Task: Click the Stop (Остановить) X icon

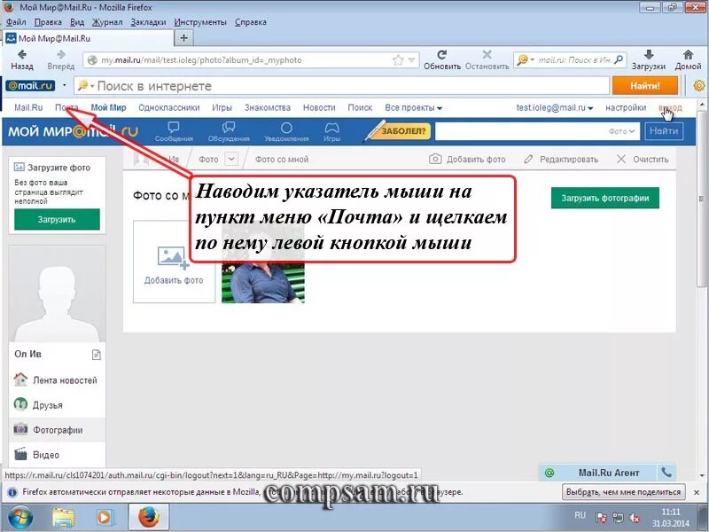Action: click(x=487, y=55)
